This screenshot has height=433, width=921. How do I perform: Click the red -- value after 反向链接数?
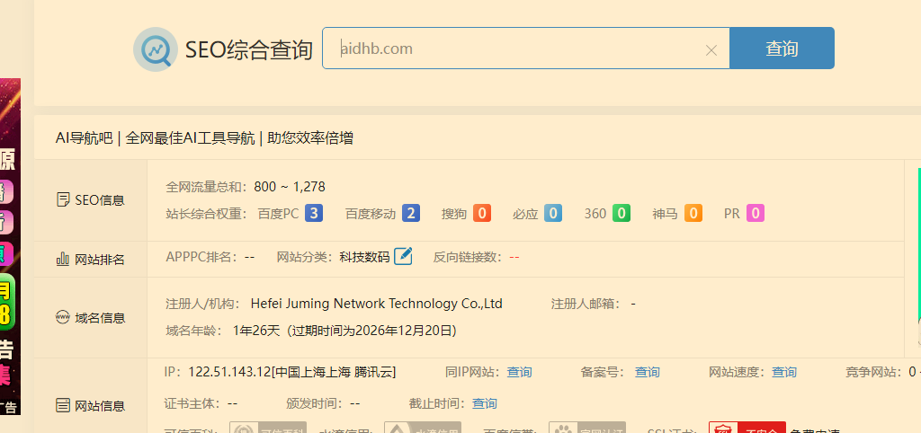514,257
